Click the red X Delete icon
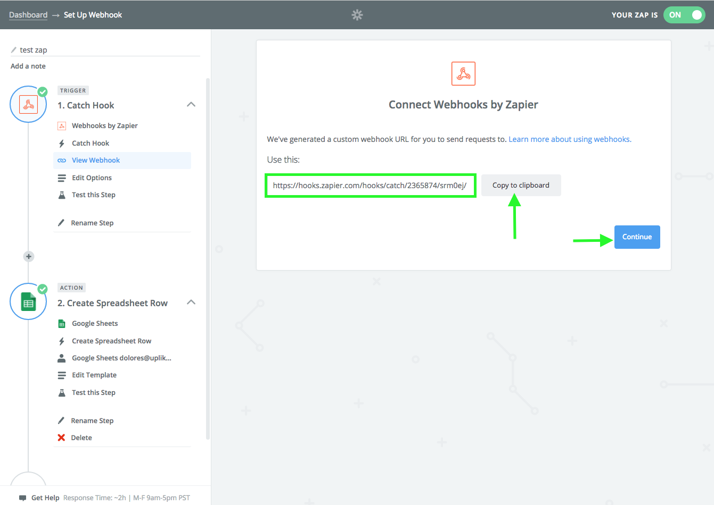The height and width of the screenshot is (505, 714). tap(61, 437)
